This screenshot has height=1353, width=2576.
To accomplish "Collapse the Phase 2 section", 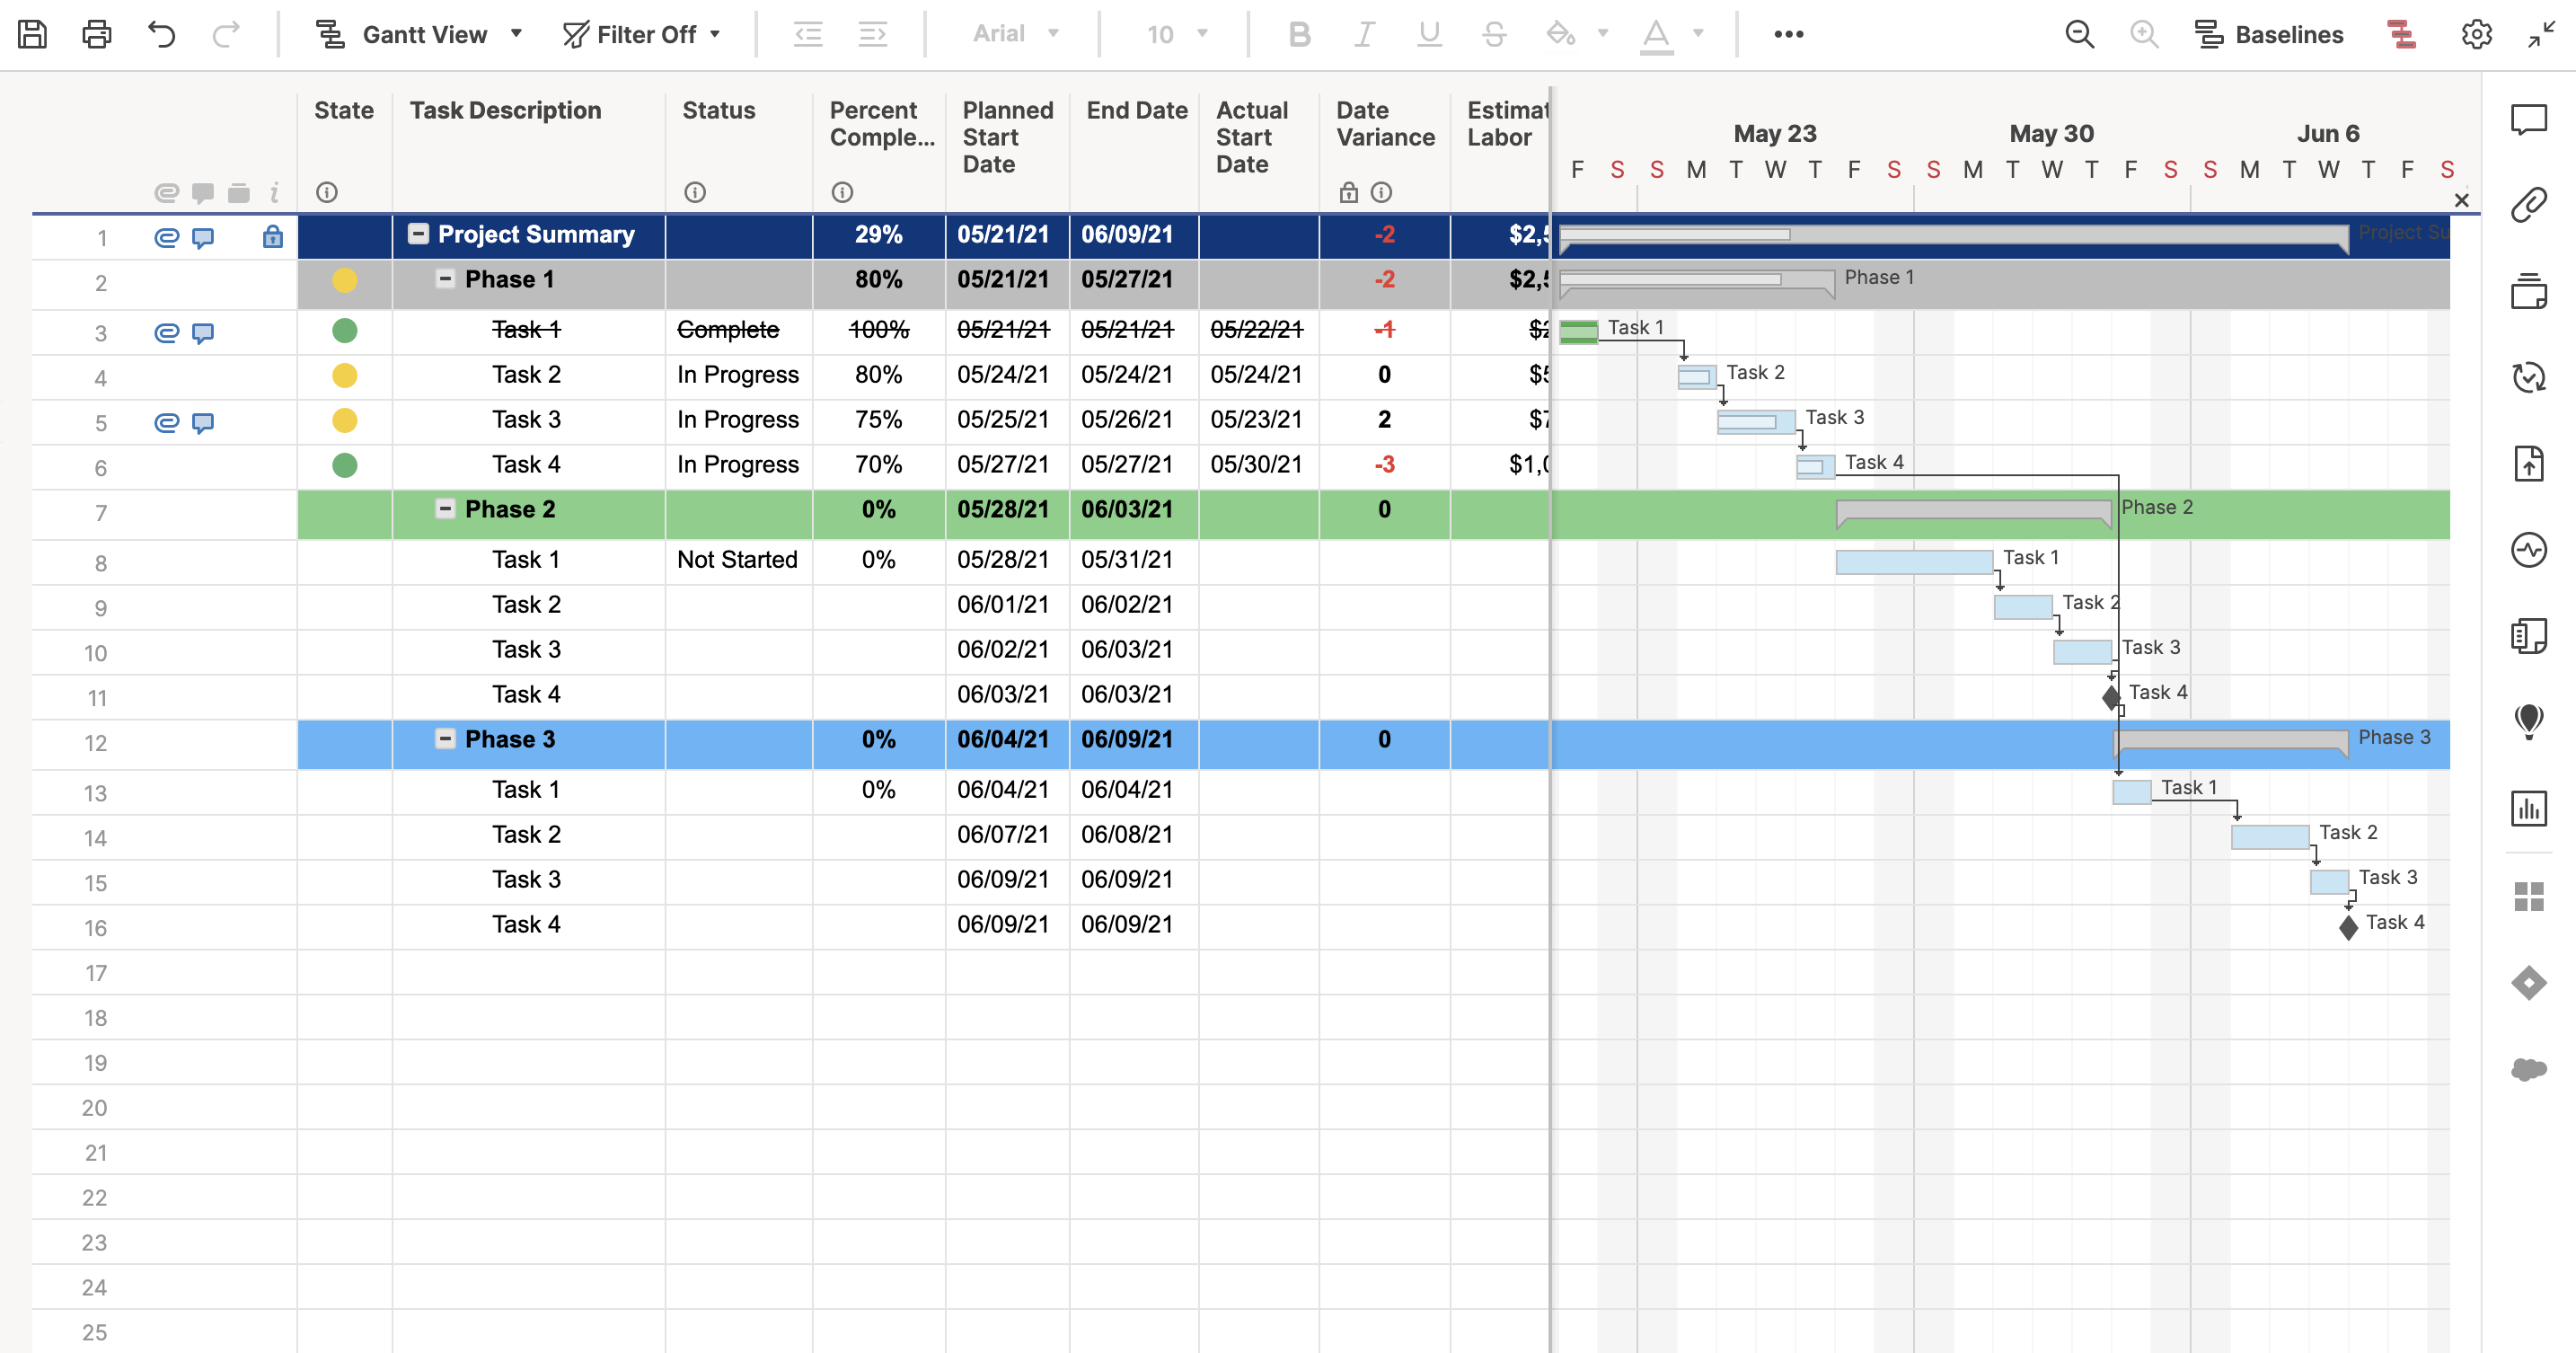I will click(x=445, y=509).
